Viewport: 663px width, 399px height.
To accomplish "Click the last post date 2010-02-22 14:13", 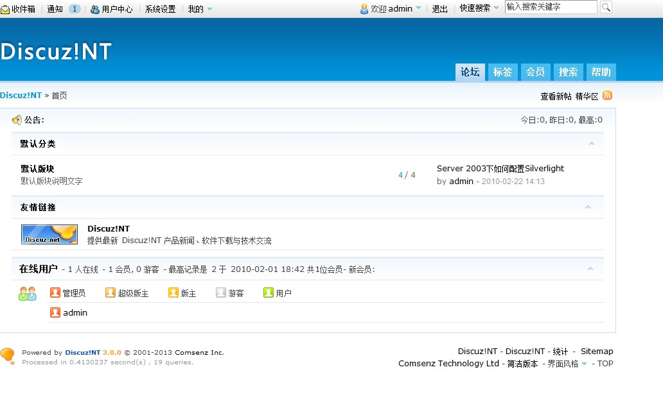I will tap(513, 181).
